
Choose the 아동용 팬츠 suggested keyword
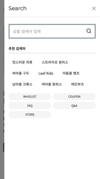coord(71,73)
